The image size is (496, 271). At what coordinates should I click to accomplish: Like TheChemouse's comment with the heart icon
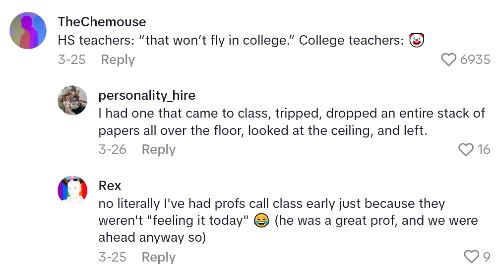[448, 60]
